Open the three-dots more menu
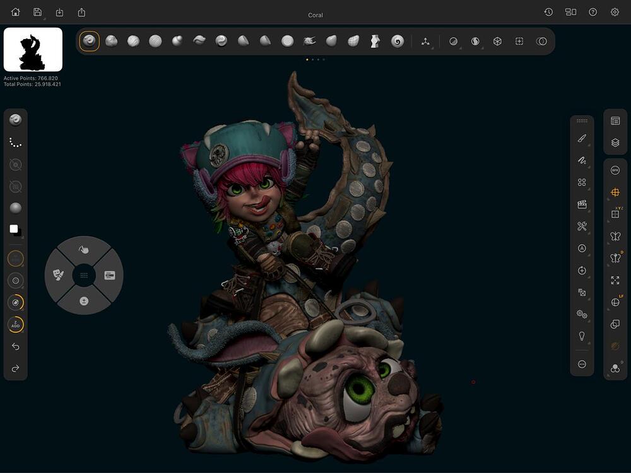 click(582, 364)
